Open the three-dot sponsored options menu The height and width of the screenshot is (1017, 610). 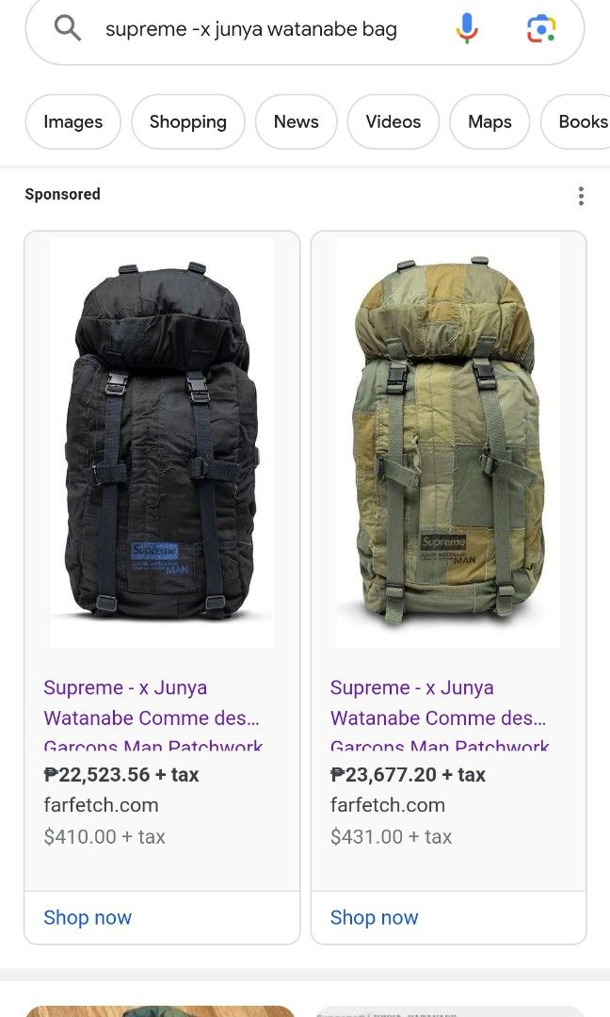pos(581,196)
